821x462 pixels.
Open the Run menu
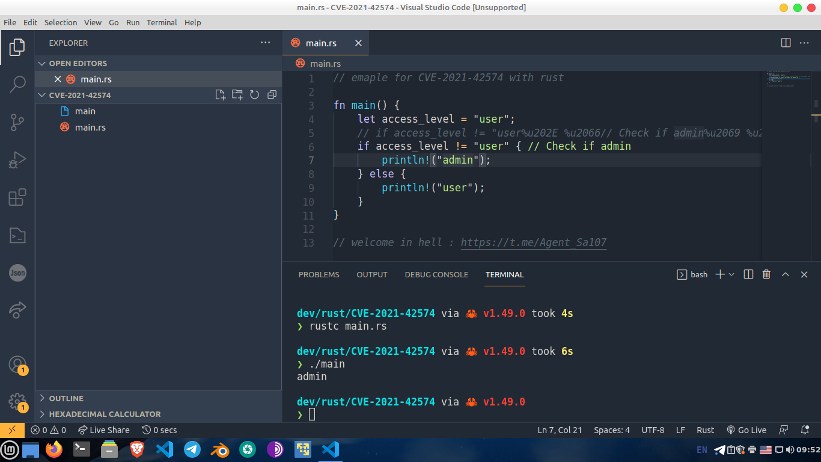pos(133,22)
